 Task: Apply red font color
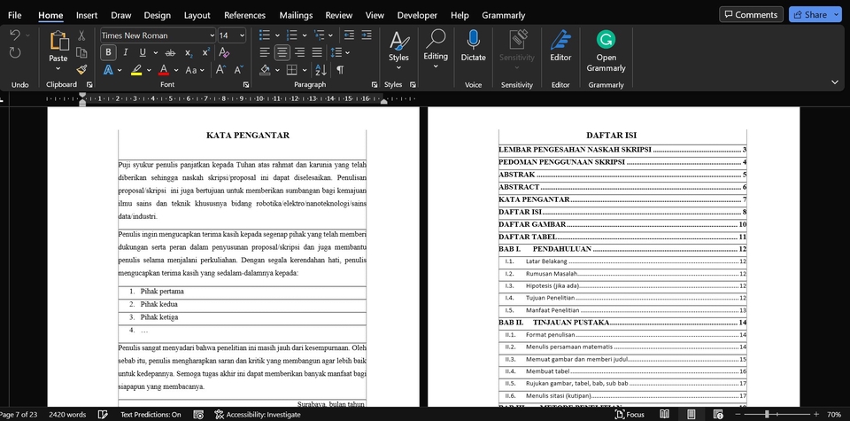coord(164,69)
